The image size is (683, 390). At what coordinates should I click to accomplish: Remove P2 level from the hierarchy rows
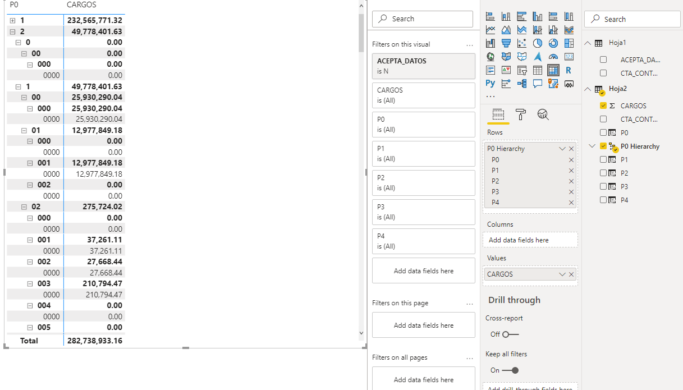[571, 181]
